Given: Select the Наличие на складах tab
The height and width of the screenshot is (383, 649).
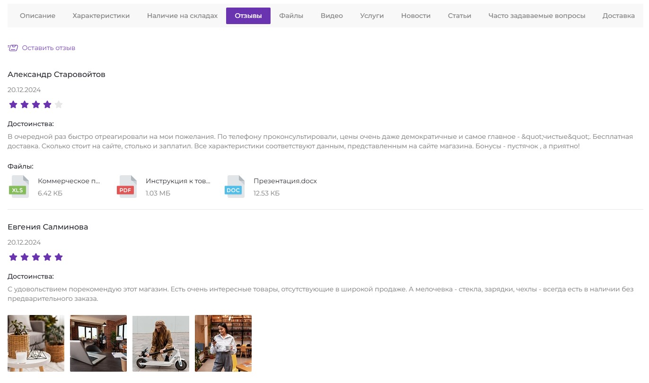Looking at the screenshot, I should (x=182, y=16).
